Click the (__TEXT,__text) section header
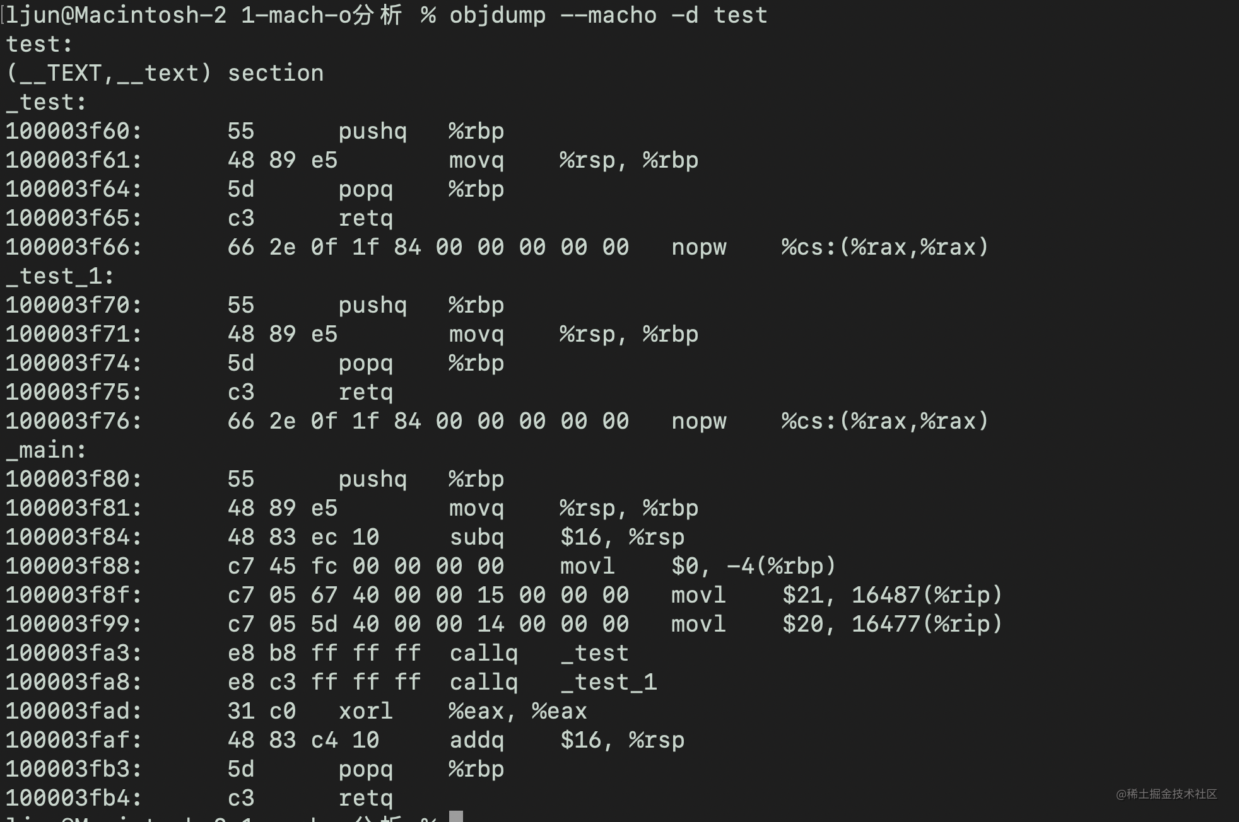The image size is (1239, 822). click(165, 73)
